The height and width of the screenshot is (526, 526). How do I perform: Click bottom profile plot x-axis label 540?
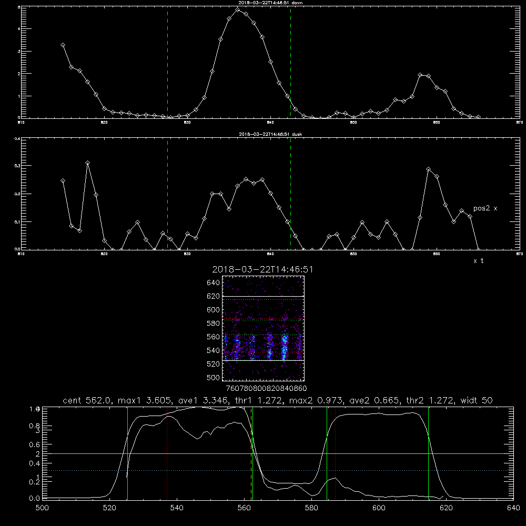click(177, 508)
